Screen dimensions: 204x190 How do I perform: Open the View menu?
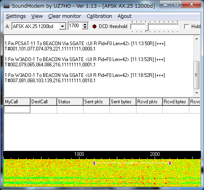37,16
